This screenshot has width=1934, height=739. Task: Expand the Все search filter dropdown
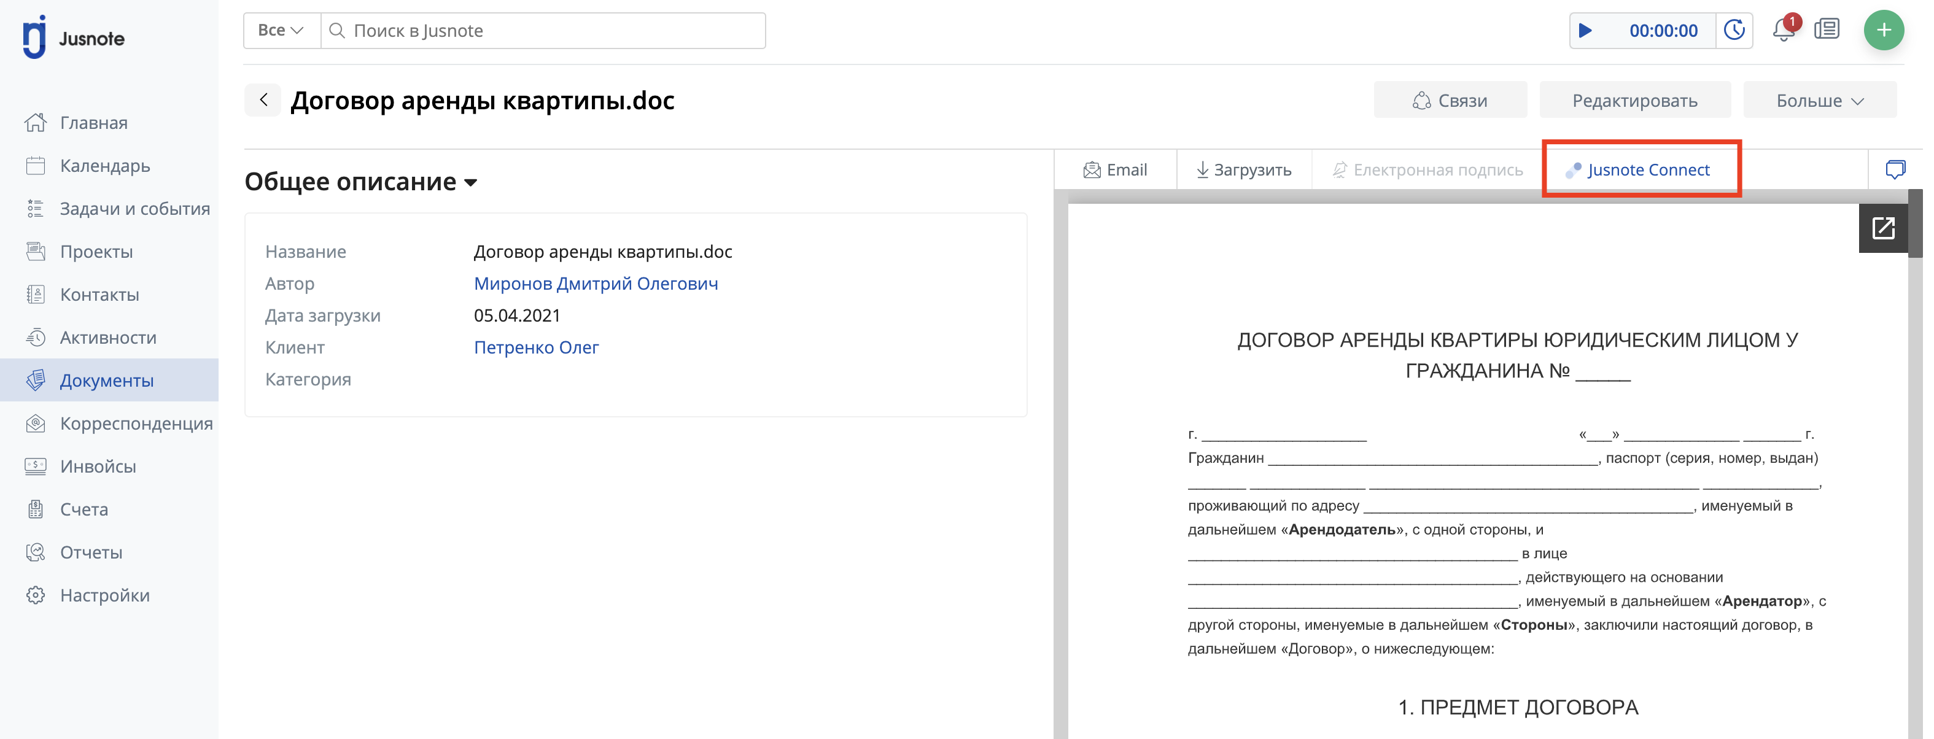pyautogui.click(x=282, y=31)
